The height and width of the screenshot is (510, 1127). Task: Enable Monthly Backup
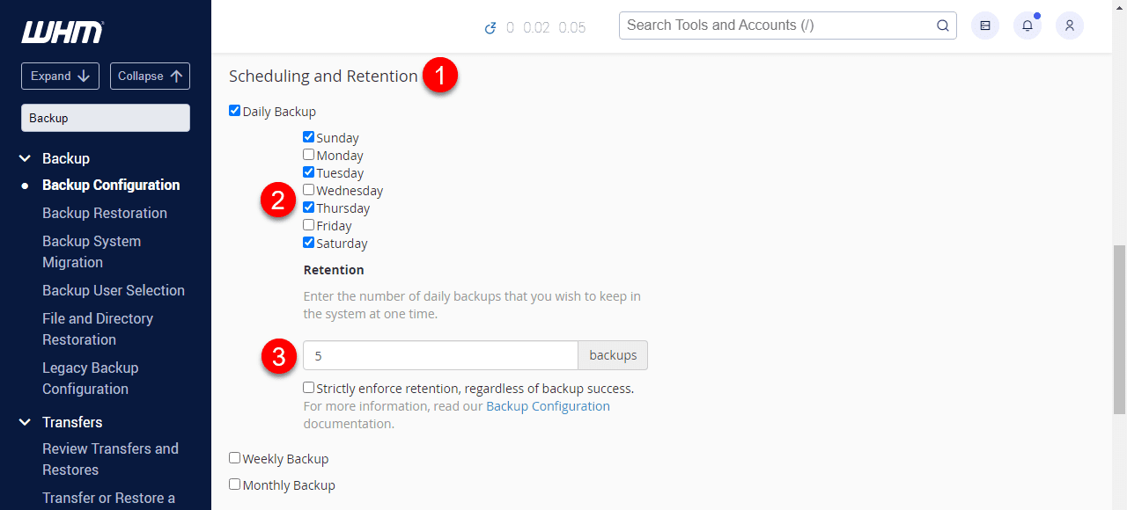pos(234,484)
